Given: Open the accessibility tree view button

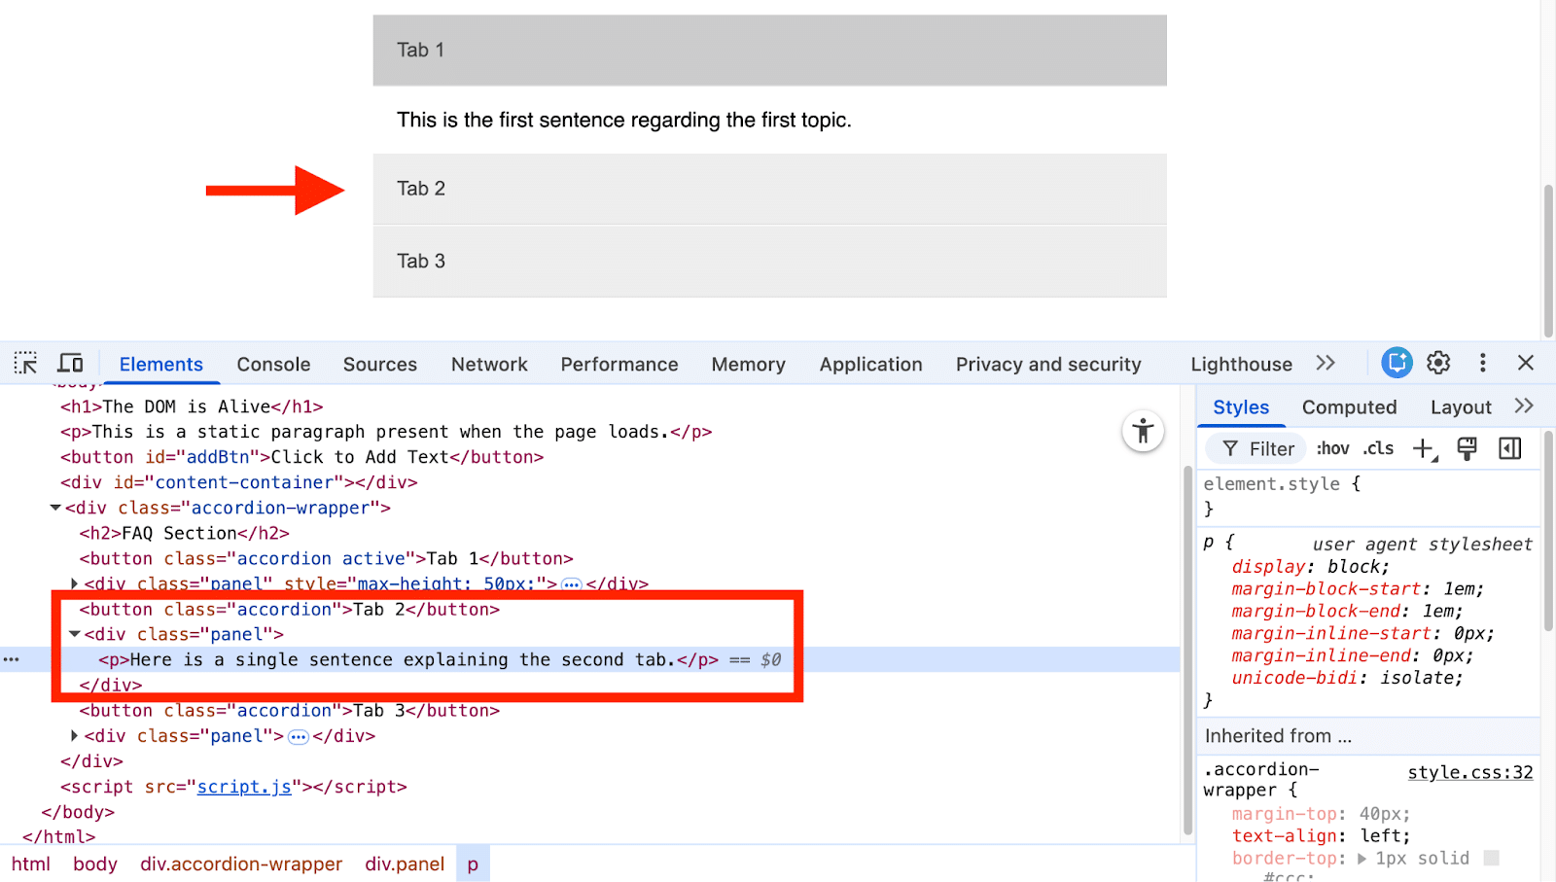Looking at the screenshot, I should (1143, 431).
